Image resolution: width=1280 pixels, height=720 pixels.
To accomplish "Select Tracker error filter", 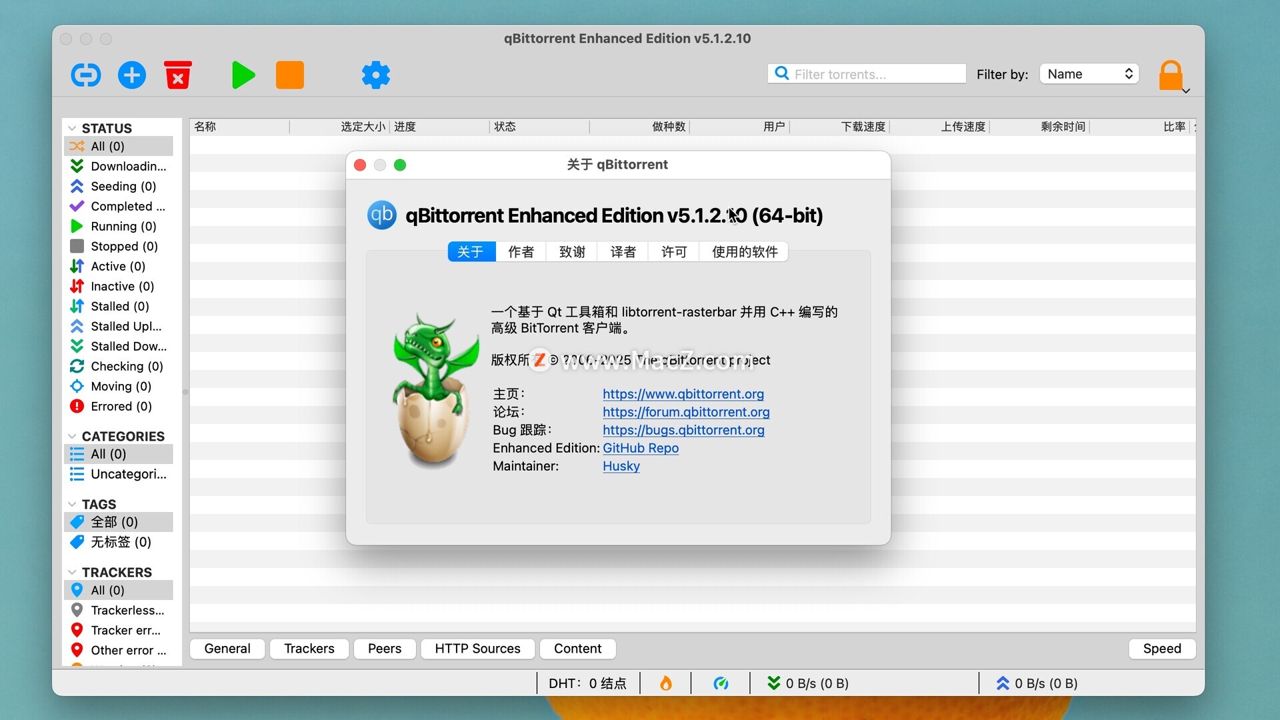I will (119, 630).
